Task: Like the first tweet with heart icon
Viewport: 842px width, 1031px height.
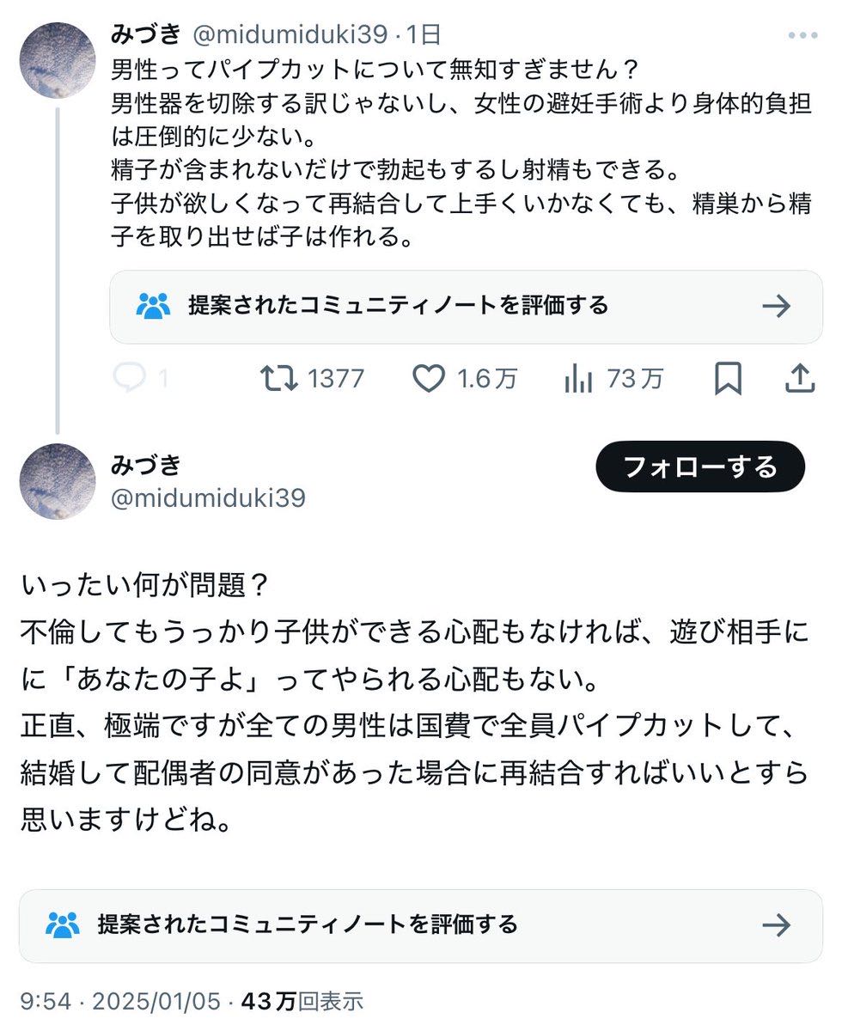Action: [x=429, y=379]
